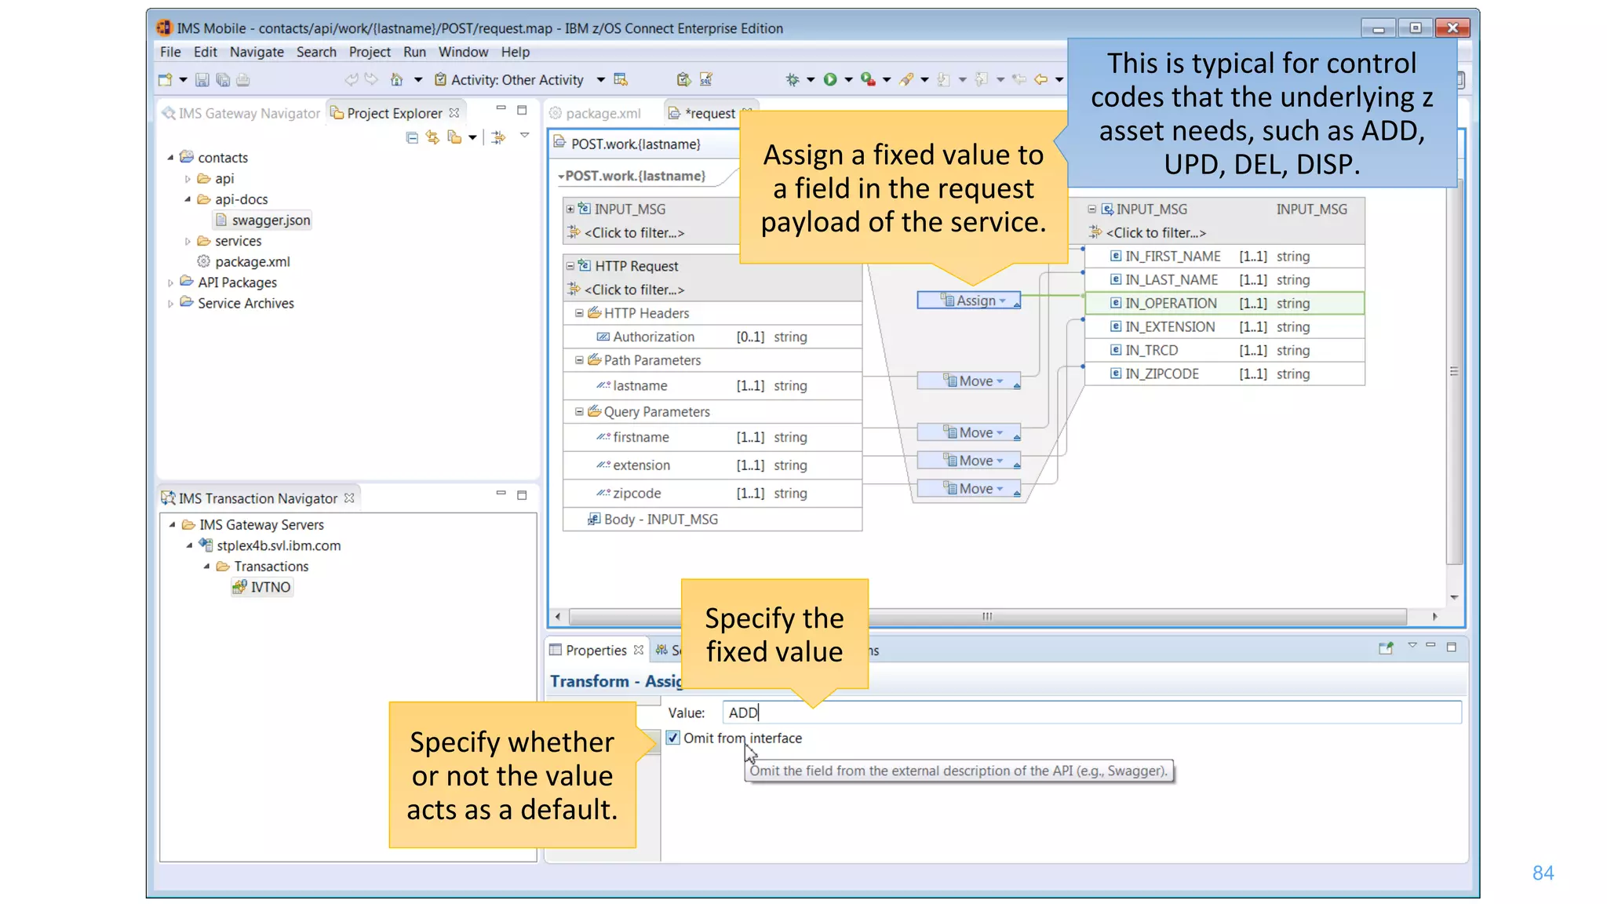This screenshot has width=1607, height=904.
Task: Click the Move transform for firstname
Action: click(x=970, y=432)
